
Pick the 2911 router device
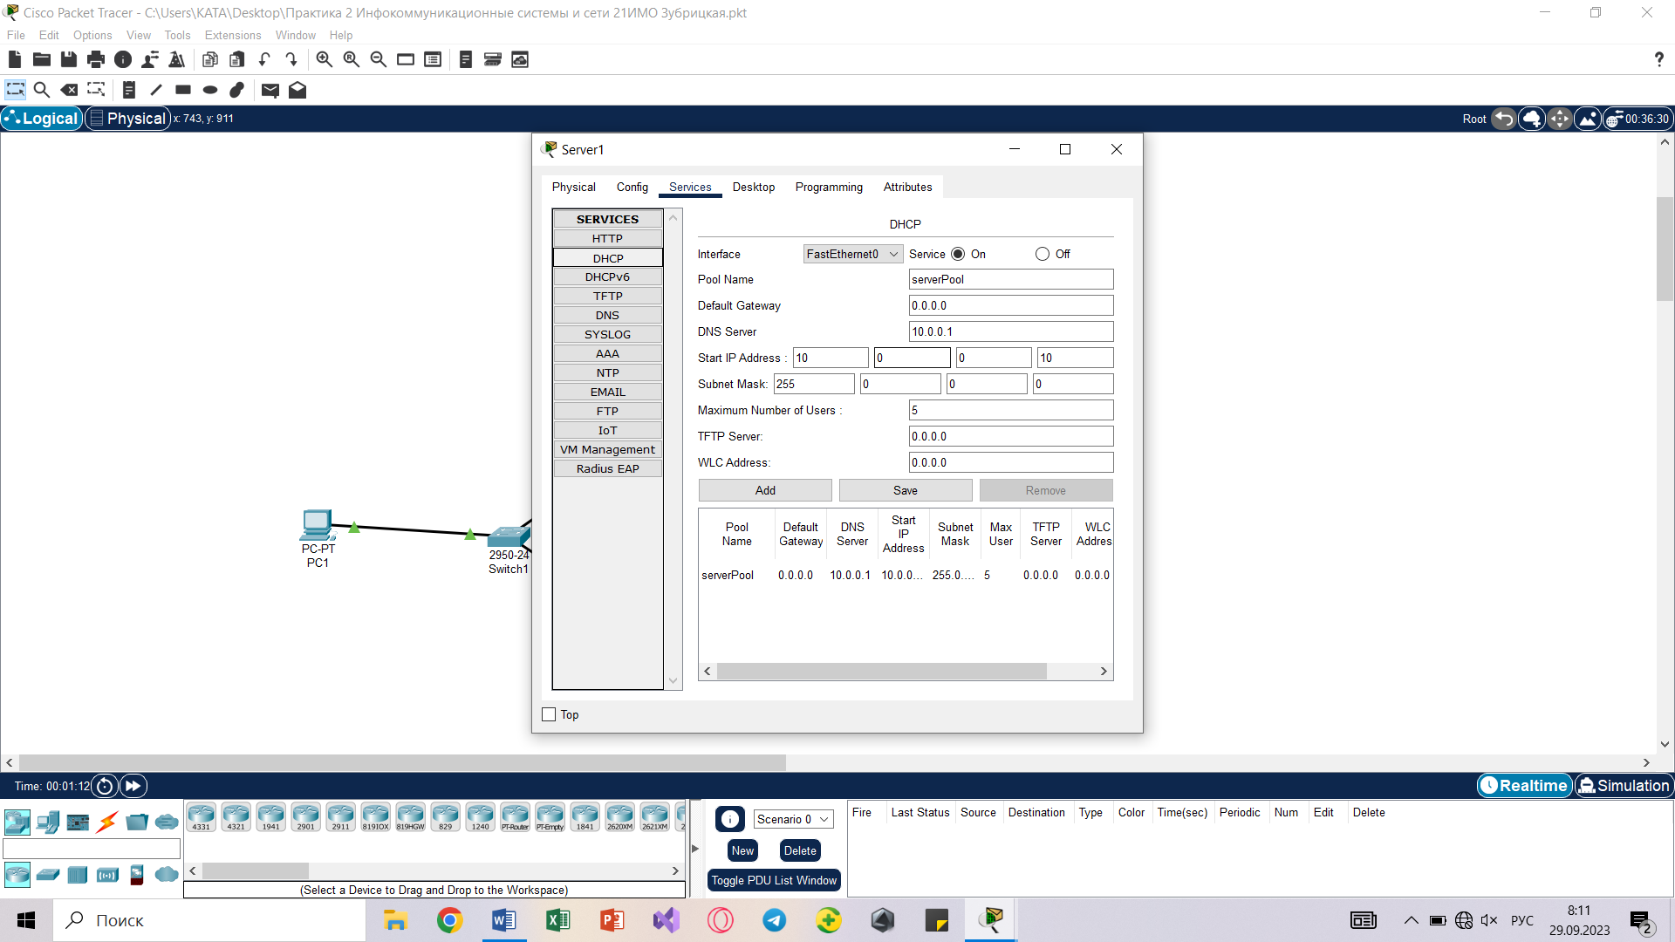tap(341, 817)
